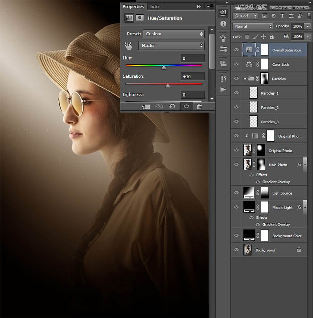Collapse the Particles layer group

pos(245,79)
